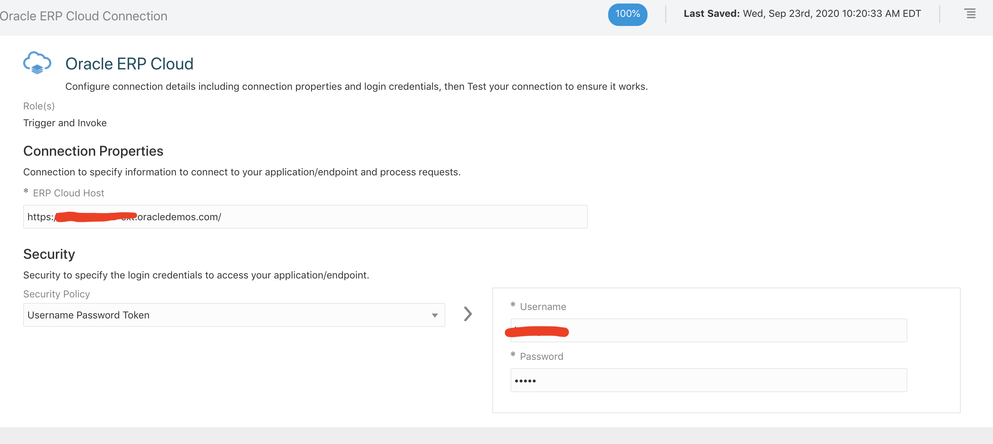Screen dimensions: 993x444
Task: Click the Security section heading
Action: [x=49, y=254]
